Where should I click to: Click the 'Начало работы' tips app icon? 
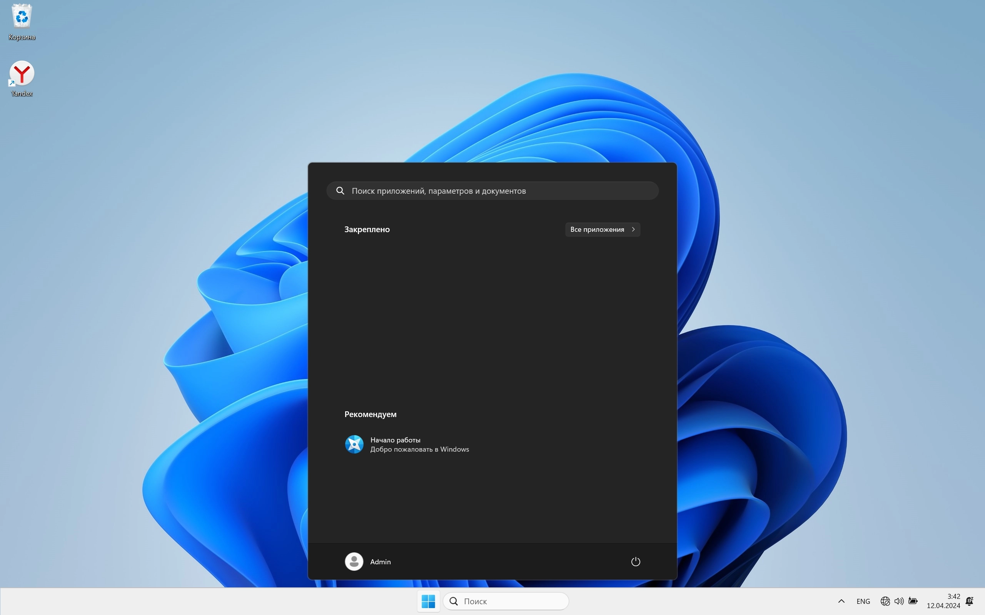coord(354,444)
